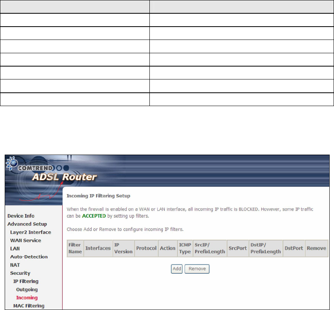Click the Interfaces column header
This screenshot has height=310, width=334.
98,248
